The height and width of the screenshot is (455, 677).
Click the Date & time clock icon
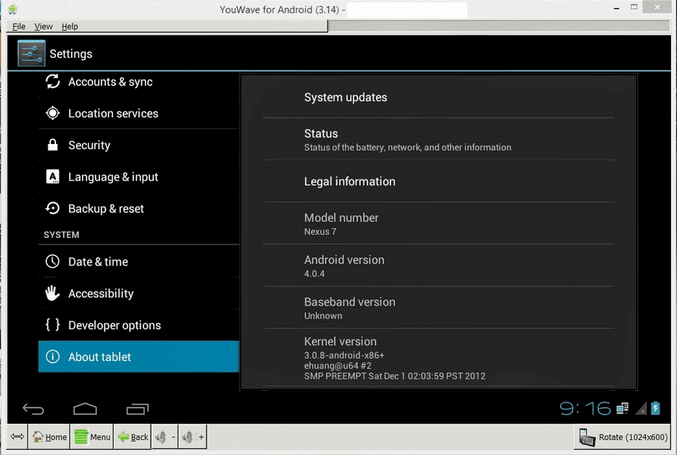[53, 261]
